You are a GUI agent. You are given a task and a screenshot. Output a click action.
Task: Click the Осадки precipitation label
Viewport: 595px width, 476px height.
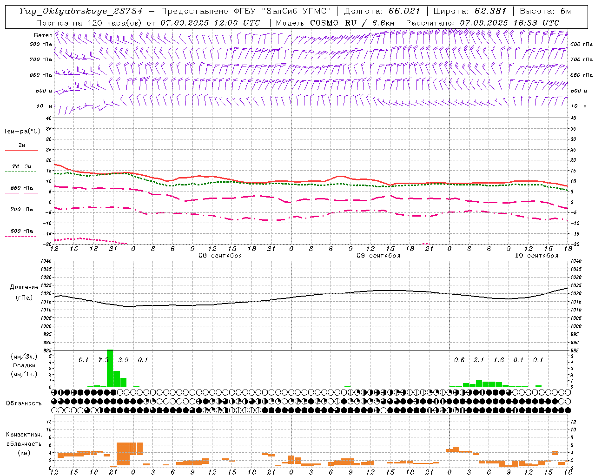[24, 365]
